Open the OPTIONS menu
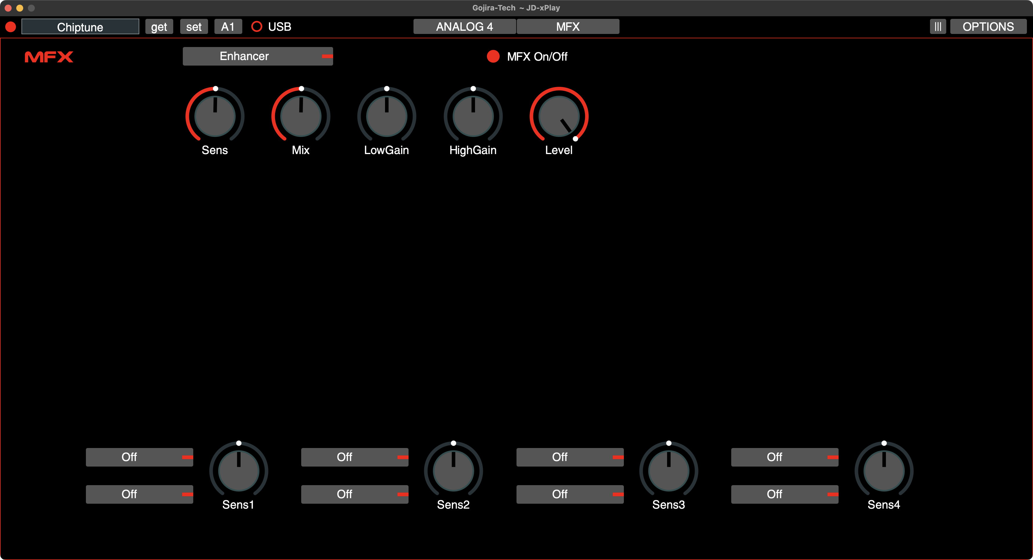This screenshot has height=560, width=1033. coord(989,27)
